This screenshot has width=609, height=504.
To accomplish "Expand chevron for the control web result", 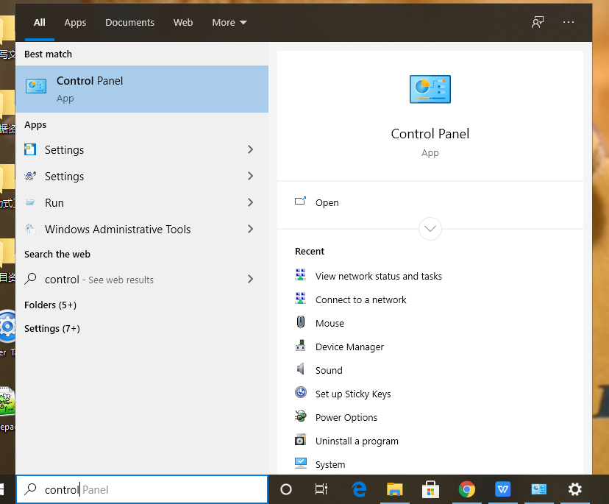I will pyautogui.click(x=251, y=279).
